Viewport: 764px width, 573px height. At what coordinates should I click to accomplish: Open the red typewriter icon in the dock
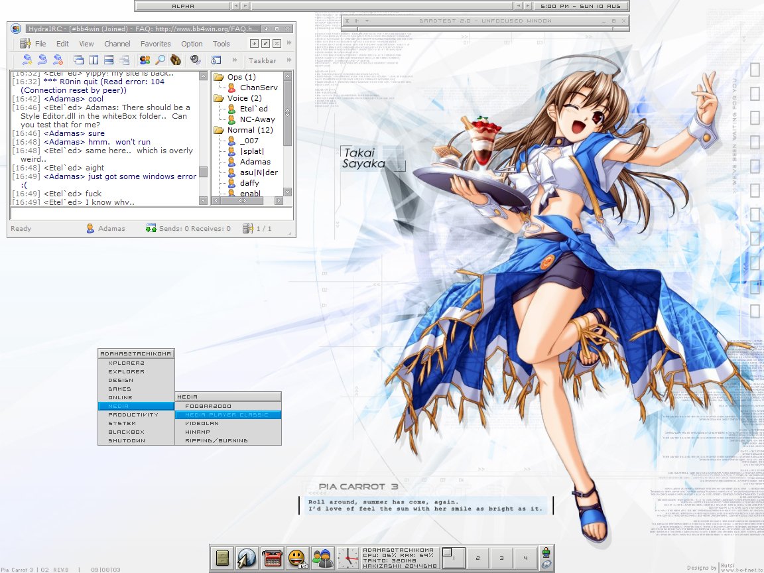(273, 558)
